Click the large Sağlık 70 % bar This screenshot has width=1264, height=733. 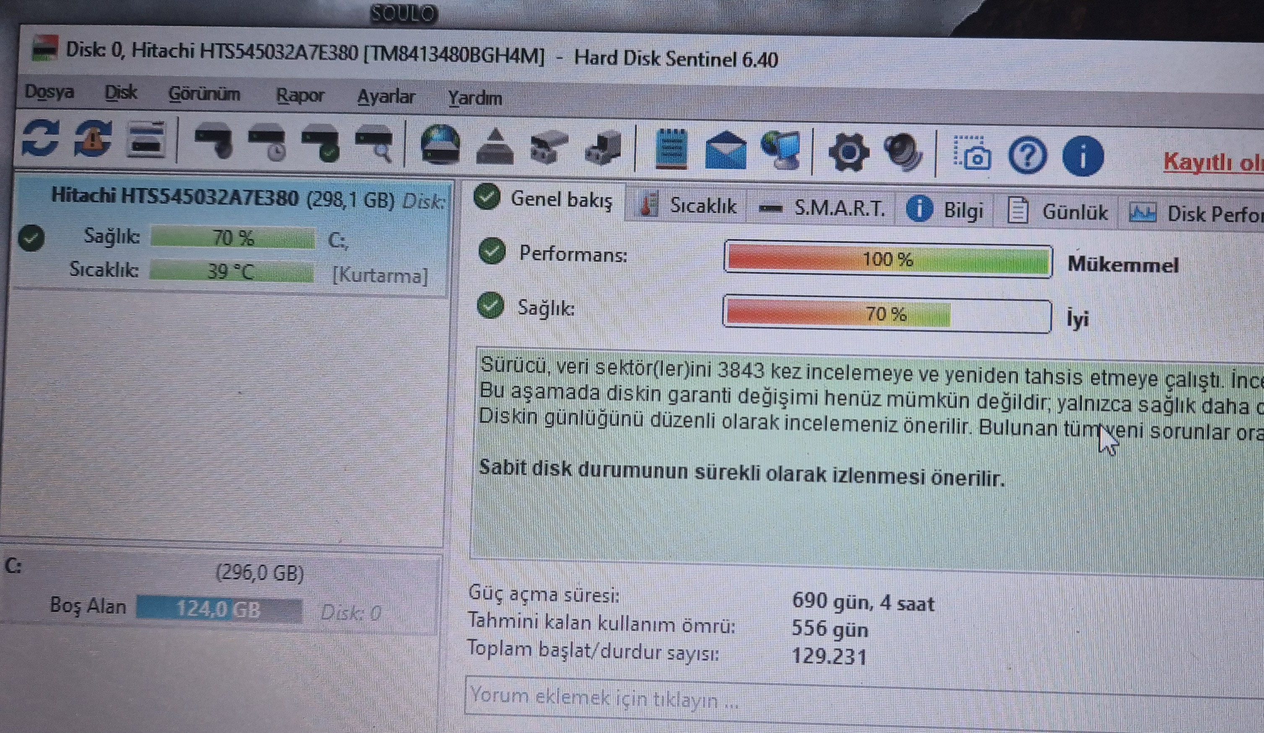coord(887,314)
